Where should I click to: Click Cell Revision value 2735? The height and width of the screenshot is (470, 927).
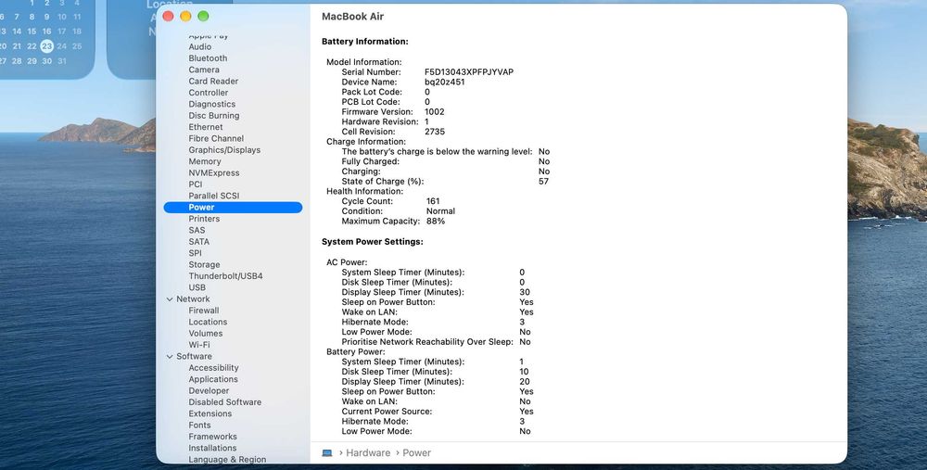coord(435,132)
